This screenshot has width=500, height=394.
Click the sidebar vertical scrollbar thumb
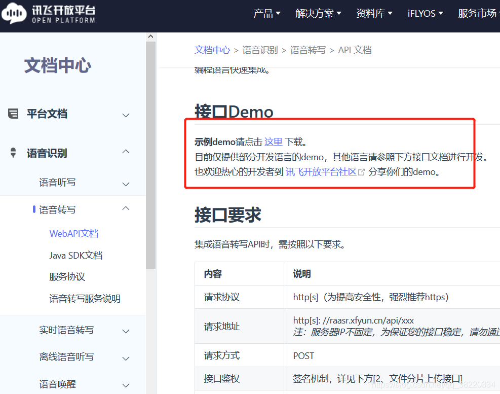click(151, 155)
